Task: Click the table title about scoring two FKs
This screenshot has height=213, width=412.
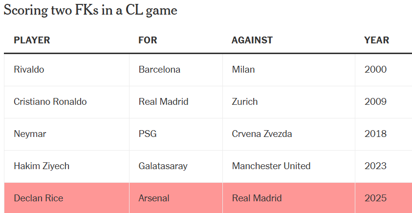Action: tap(90, 11)
